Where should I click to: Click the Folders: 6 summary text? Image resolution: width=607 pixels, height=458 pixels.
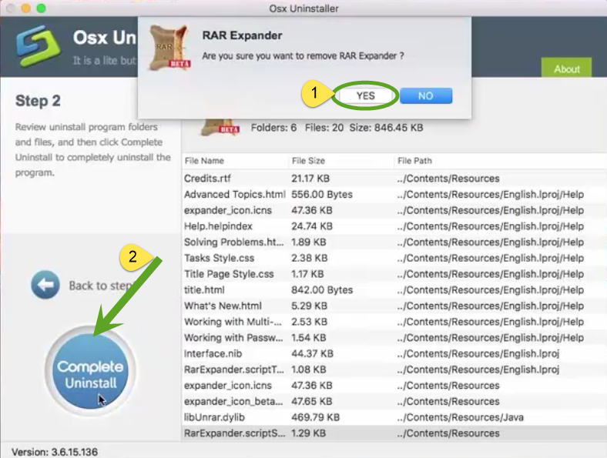click(273, 128)
